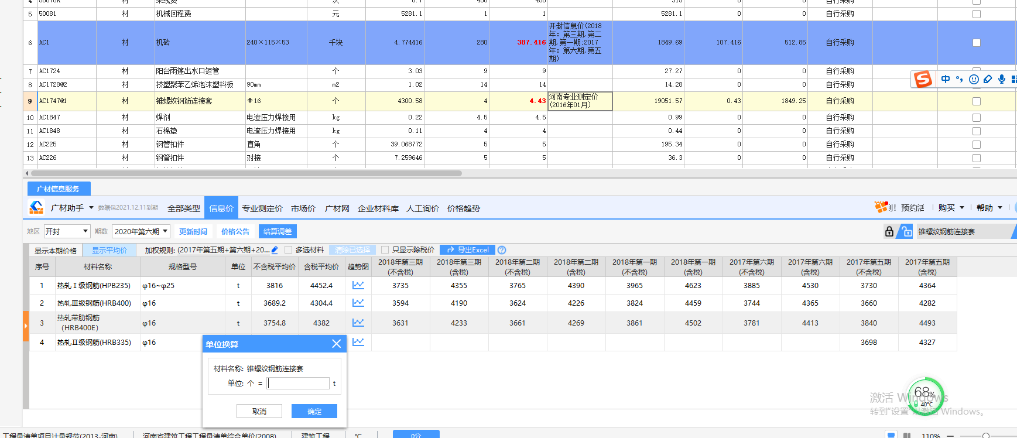Click the 更新时间 button
The image size is (1017, 438).
click(193, 232)
